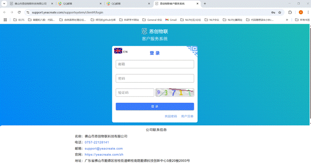Select the 公司联系信息 heading text
Screen dimensions: 311x166
coord(156,130)
